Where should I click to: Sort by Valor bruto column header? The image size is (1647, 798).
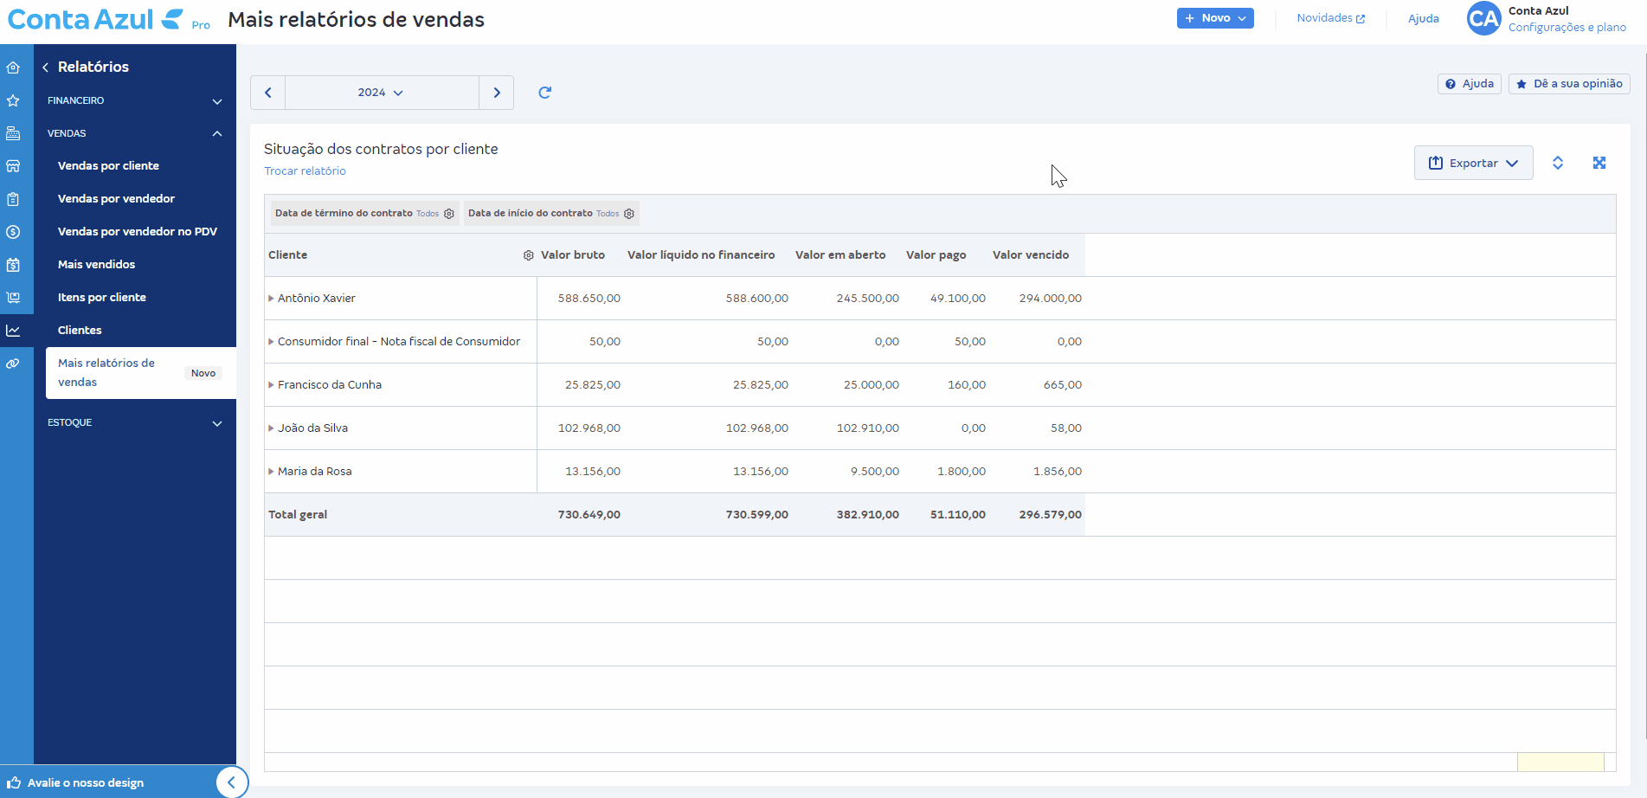[x=573, y=255]
